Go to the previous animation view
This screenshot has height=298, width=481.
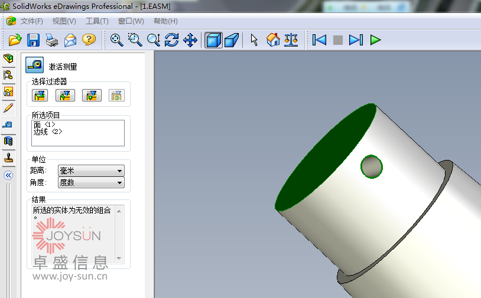(x=319, y=40)
